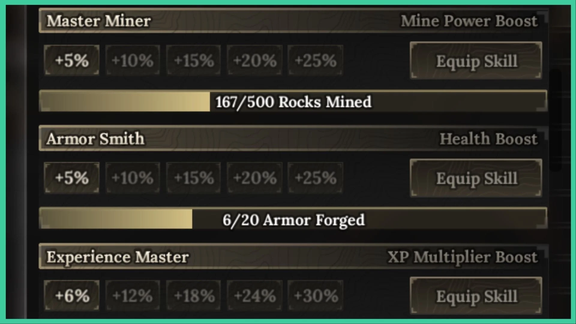The height and width of the screenshot is (324, 576).
Task: Pick Experience Master +24% tier
Action: click(x=254, y=295)
